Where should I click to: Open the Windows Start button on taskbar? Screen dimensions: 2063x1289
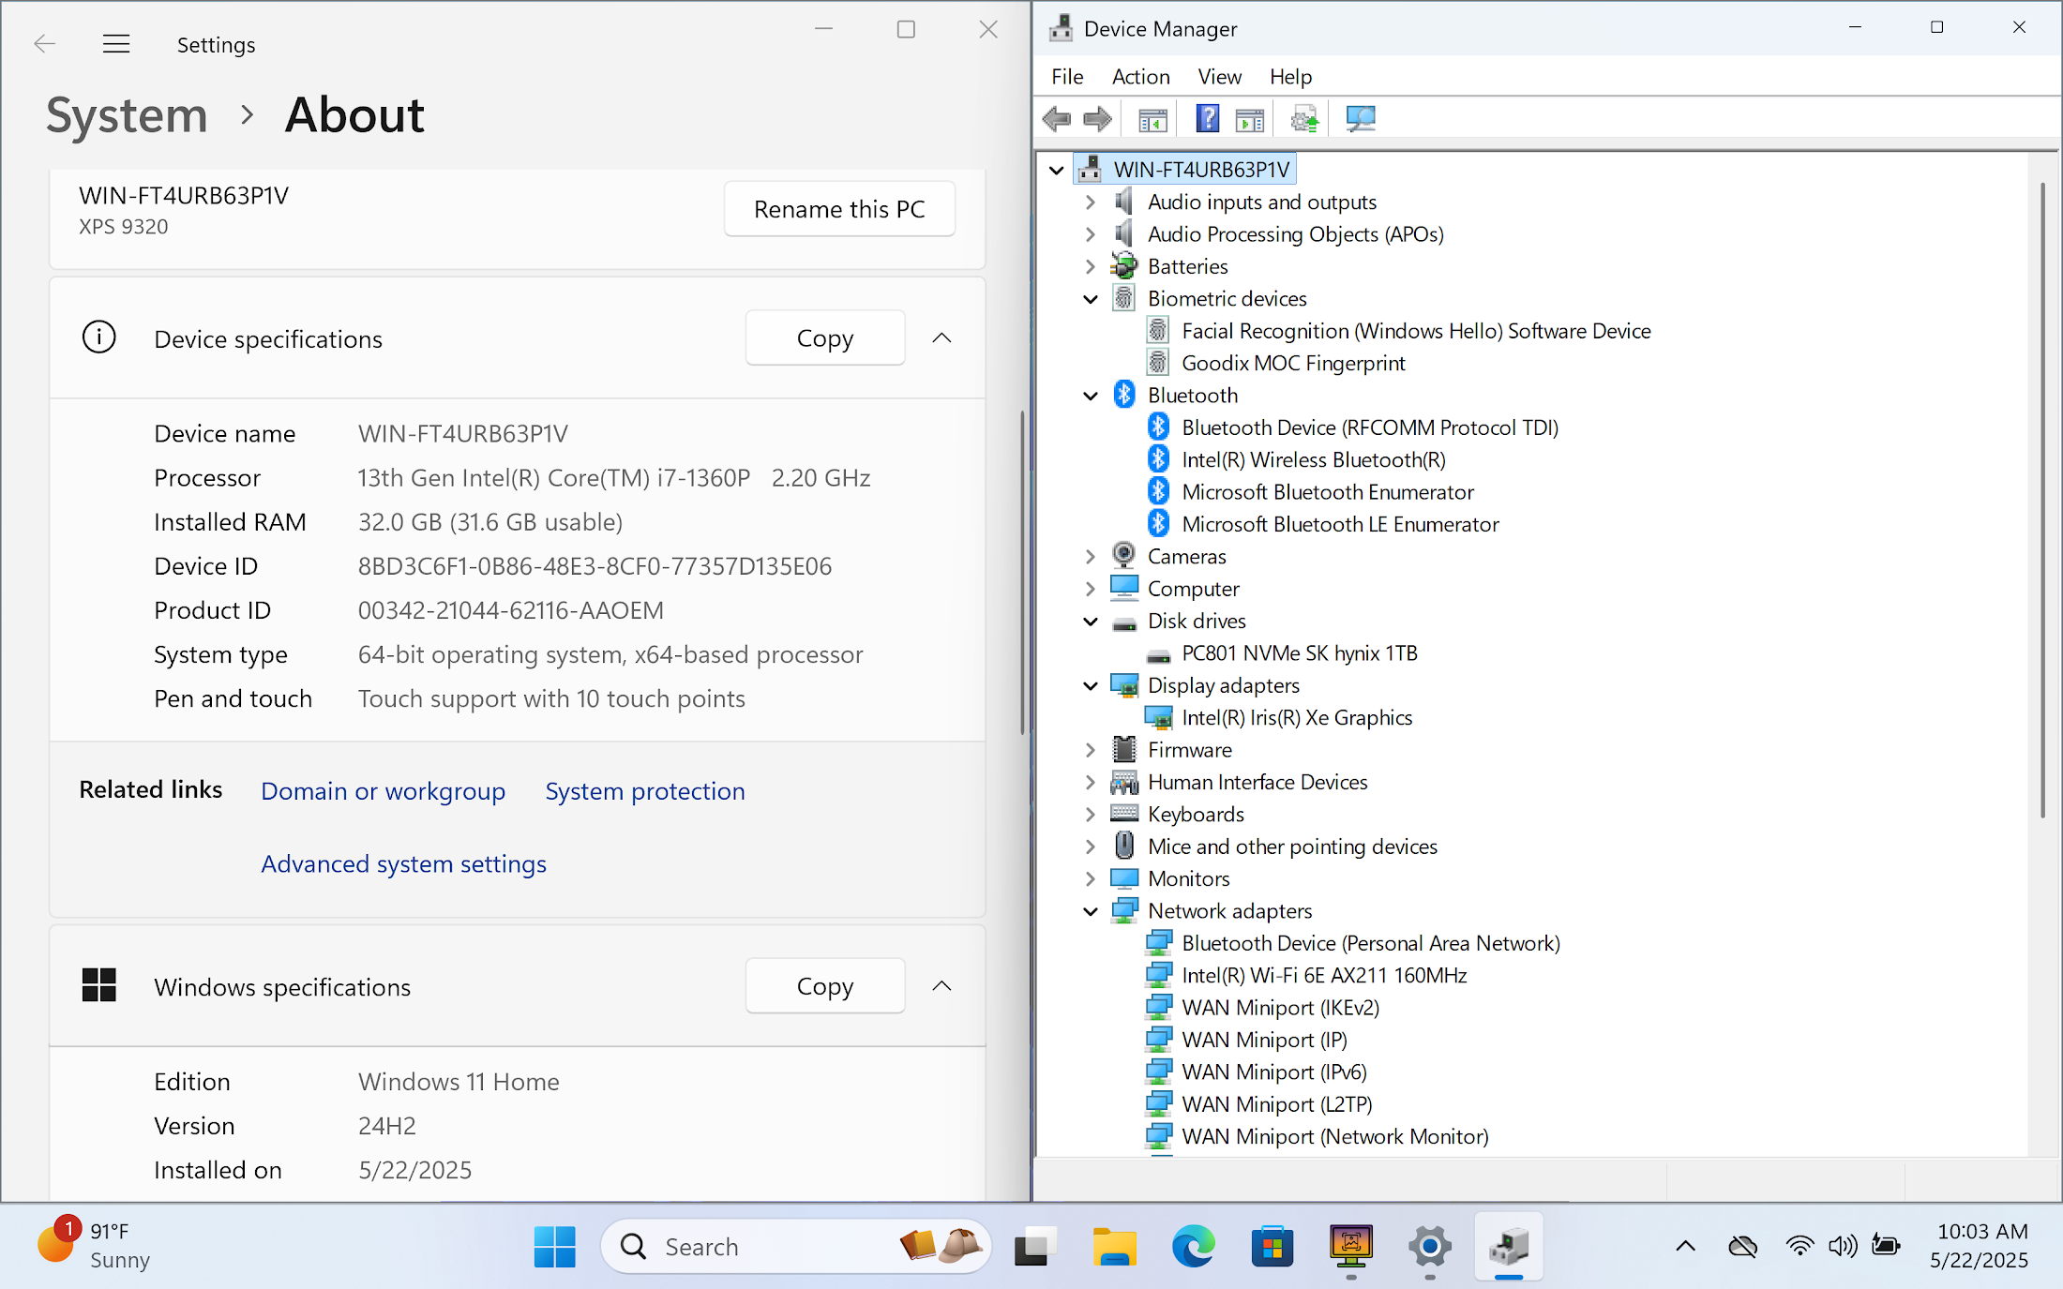coord(554,1247)
